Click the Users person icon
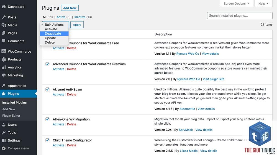277x155 pixels. click(x=4, y=125)
